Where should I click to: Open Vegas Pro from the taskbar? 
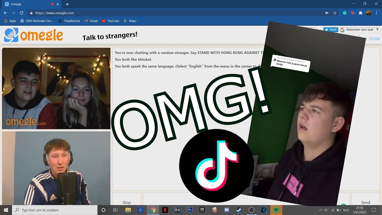(x=264, y=210)
